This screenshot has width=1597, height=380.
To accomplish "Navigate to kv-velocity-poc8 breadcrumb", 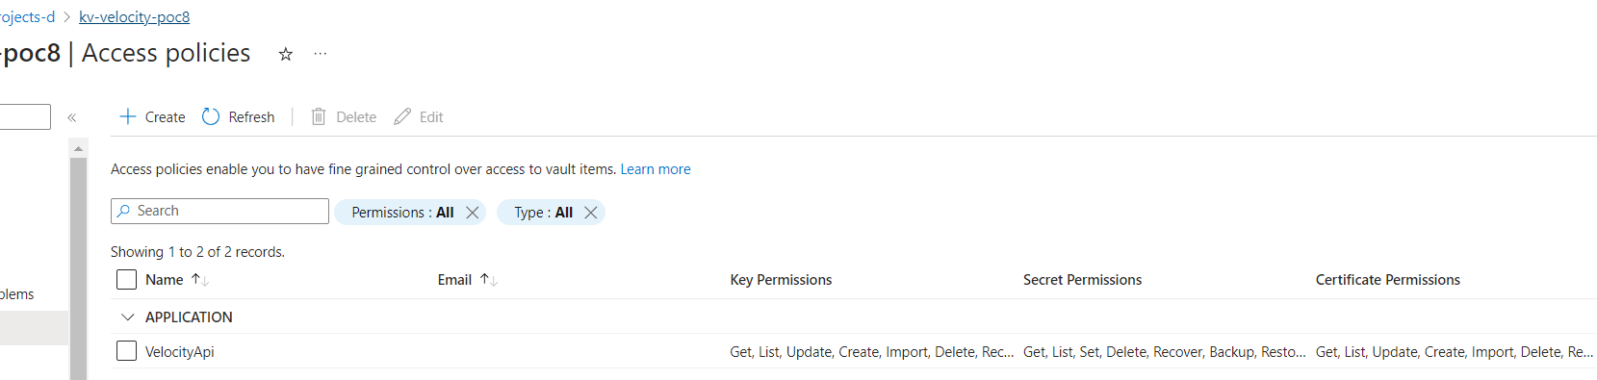I will tap(134, 17).
